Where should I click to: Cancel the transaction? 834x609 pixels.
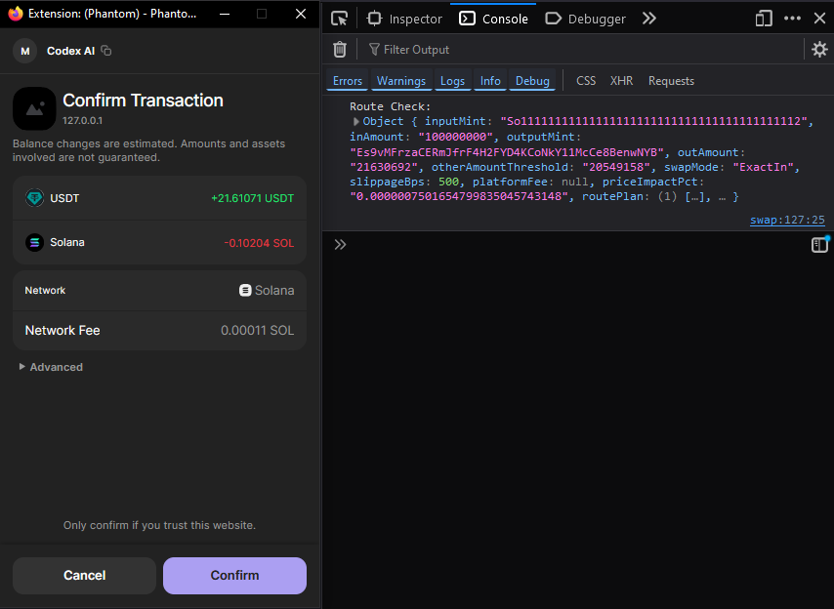click(85, 576)
